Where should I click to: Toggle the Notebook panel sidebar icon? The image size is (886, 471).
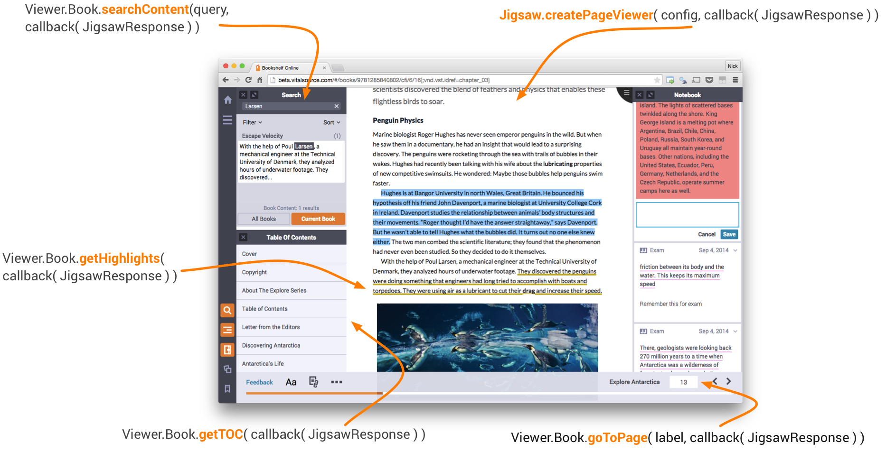[227, 350]
